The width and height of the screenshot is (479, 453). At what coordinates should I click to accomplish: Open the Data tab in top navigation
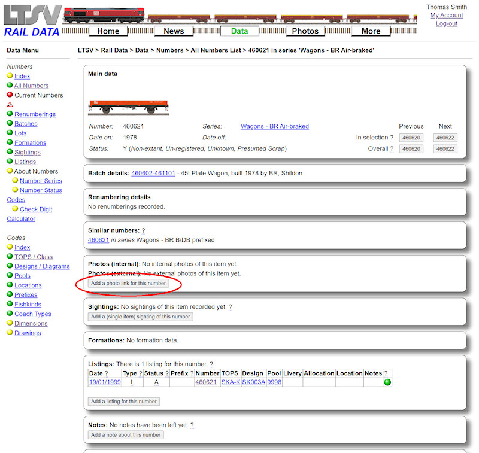239,31
